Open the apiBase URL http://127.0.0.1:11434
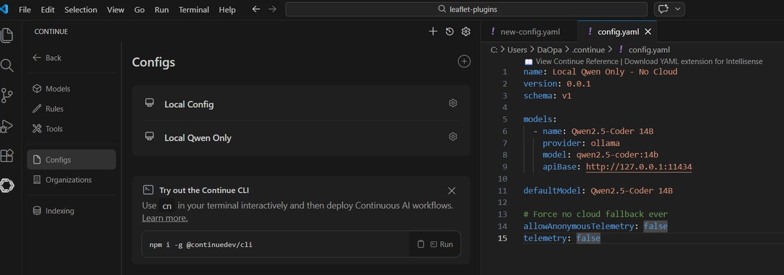 [x=639, y=167]
